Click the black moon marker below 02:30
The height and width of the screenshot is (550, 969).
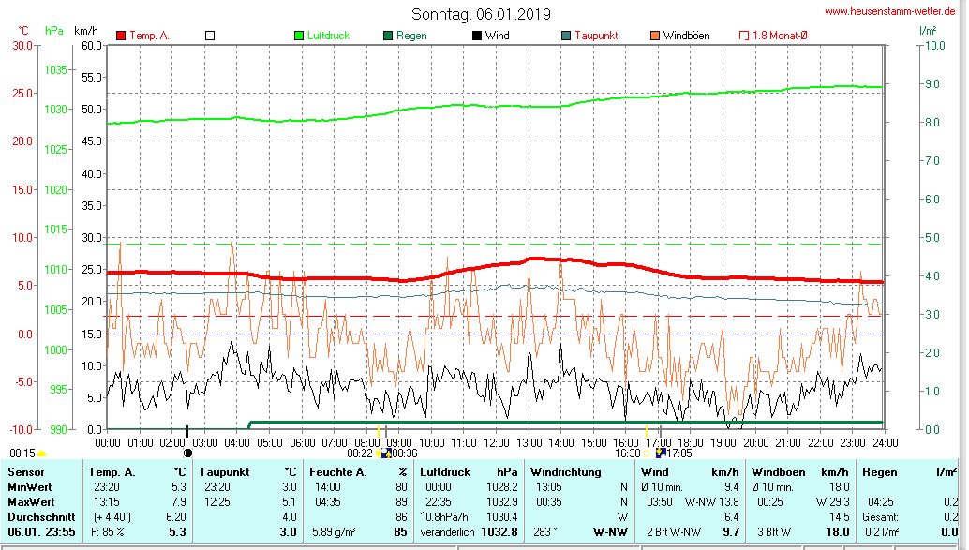click(x=187, y=453)
